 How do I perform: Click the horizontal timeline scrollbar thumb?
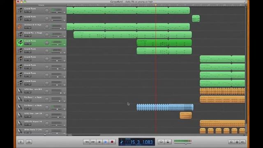click(x=86, y=135)
